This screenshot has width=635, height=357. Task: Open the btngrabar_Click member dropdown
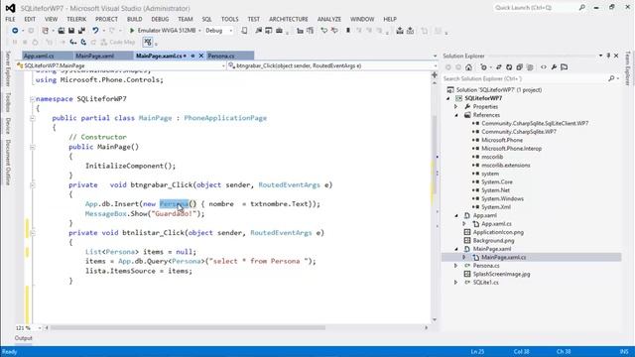(435, 65)
